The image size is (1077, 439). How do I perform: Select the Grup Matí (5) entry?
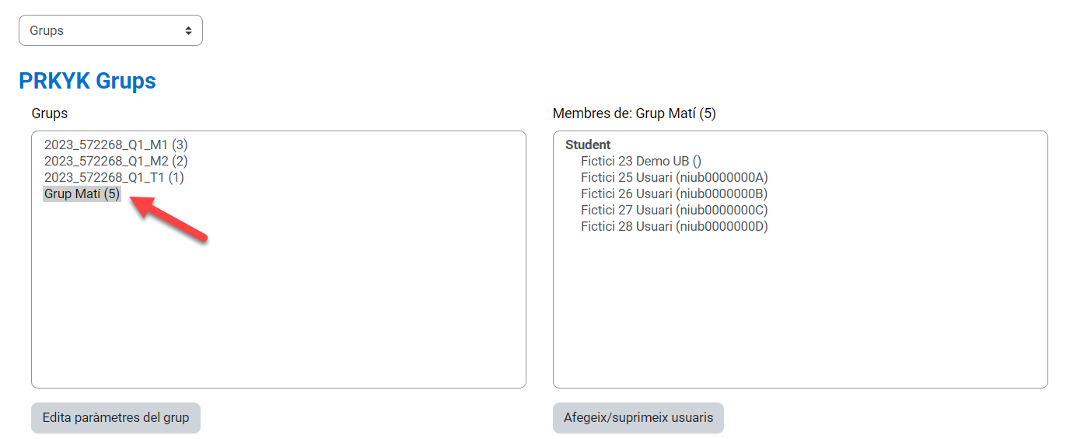point(82,193)
